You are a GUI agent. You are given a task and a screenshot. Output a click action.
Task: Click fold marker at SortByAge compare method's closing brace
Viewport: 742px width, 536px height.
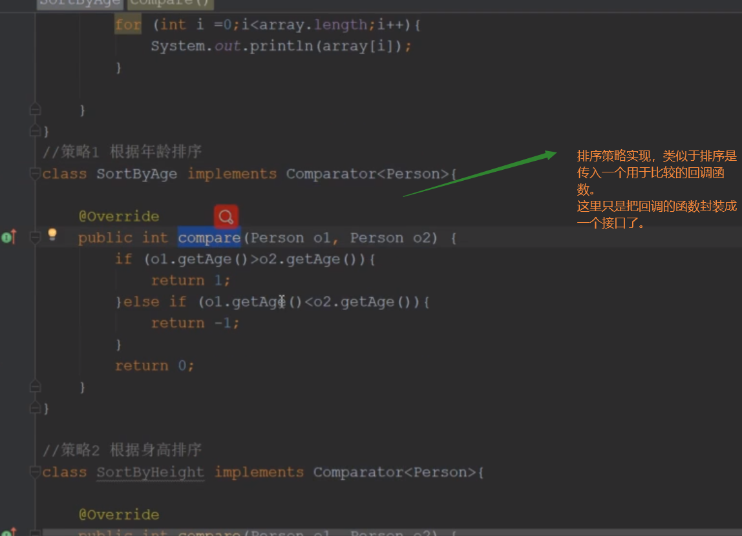pos(36,386)
